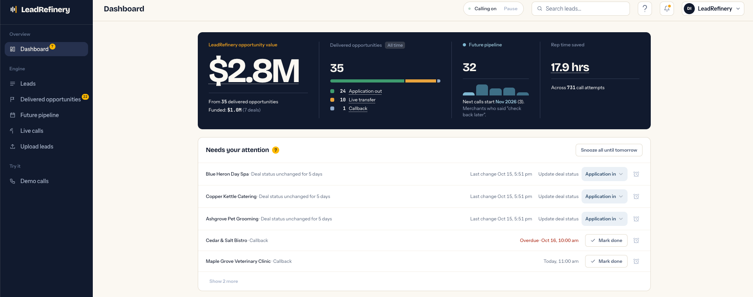Snooze Ashgrove Pet Grooming alarm icon
Image resolution: width=753 pixels, height=297 pixels.
tap(636, 219)
